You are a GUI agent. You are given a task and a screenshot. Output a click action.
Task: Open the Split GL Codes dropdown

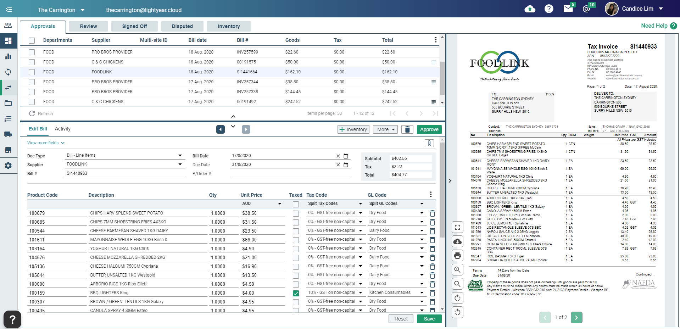(396, 203)
